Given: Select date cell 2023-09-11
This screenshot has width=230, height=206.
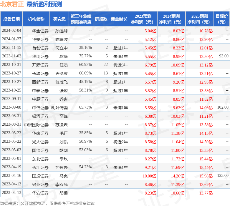Looking at the screenshot, I should pos(11,99).
